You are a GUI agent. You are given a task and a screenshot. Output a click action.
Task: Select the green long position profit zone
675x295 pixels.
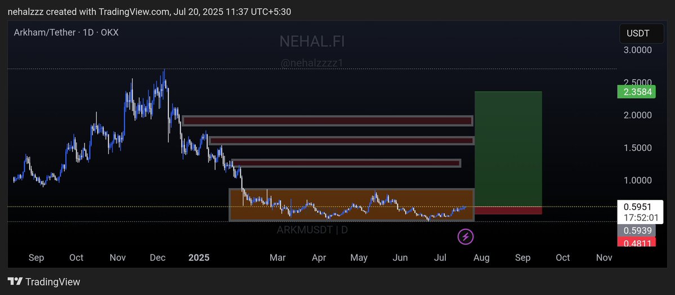tap(508, 149)
